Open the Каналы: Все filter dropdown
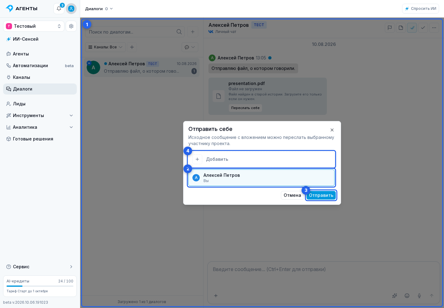 pos(105,47)
